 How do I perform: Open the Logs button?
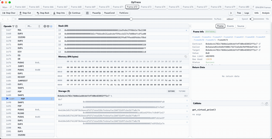[247, 13]
